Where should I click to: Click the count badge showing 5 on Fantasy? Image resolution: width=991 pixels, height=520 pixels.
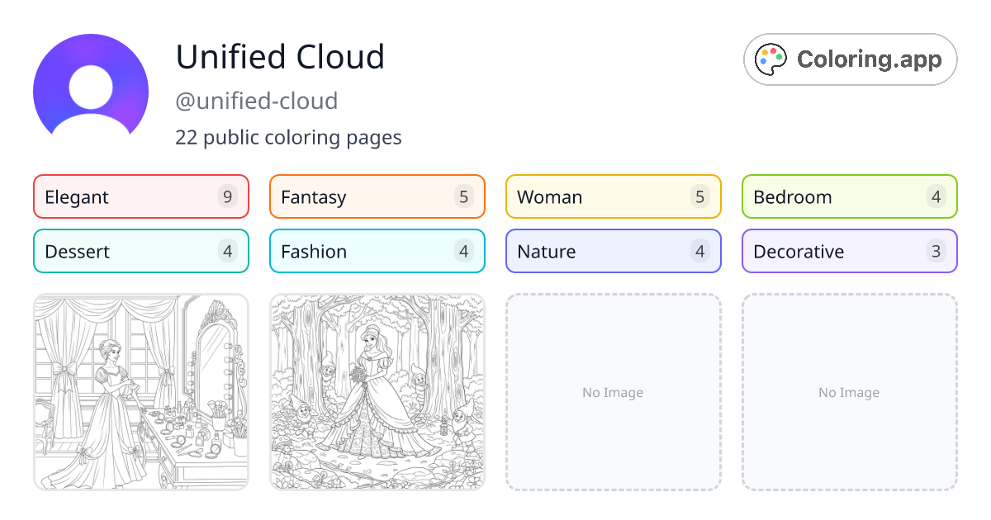[464, 196]
